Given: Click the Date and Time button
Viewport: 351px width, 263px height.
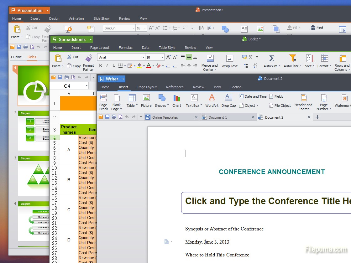Looking at the screenshot, I should coord(253,96).
